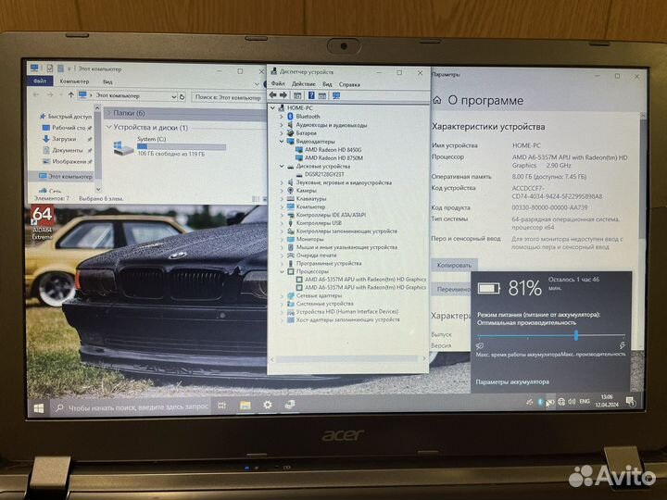Click Forward arrow in Device Manager toolbar
The height and width of the screenshot is (500, 667).
(283, 95)
